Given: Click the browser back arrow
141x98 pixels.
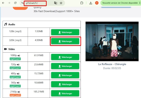Looking at the screenshot, I should point(3,3).
